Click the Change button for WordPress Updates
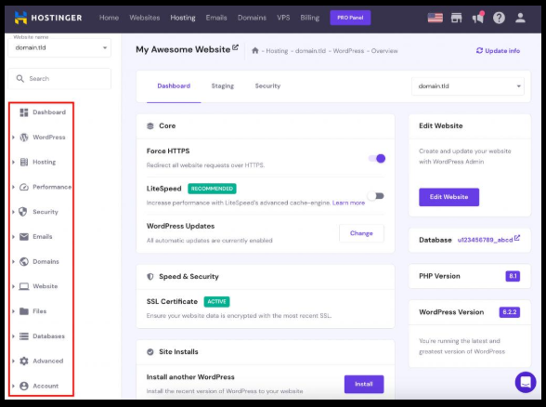Viewport: 546px width, 407px height. [x=361, y=233]
